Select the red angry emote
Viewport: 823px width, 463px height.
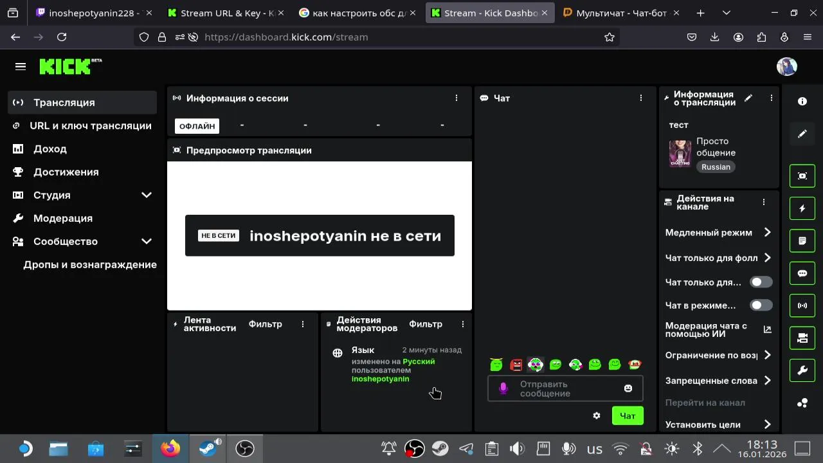516,365
